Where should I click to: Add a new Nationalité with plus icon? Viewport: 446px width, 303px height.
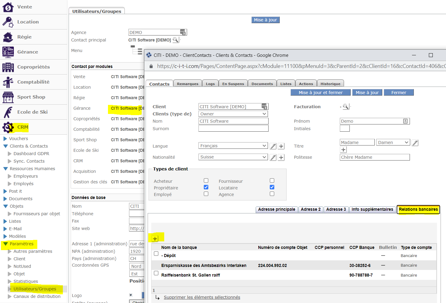tap(281, 157)
